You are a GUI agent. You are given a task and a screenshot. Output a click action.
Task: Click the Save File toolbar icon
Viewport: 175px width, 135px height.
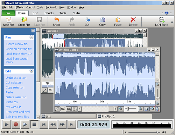[x=39, y=20]
